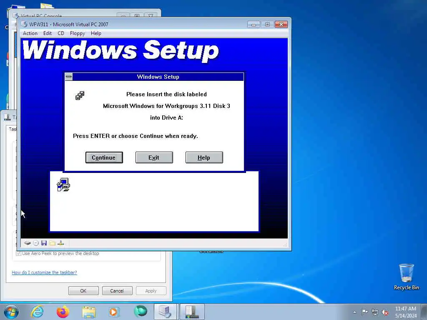Open the Action Center flag icon
Viewport: 427px width, 320px height.
coord(364,312)
